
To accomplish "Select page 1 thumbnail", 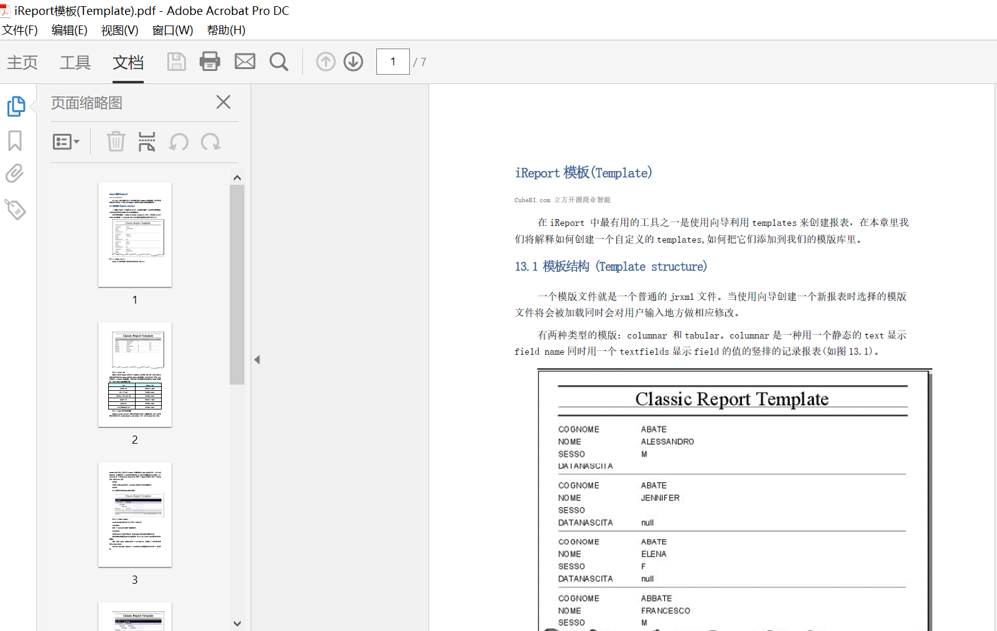I will pos(135,235).
